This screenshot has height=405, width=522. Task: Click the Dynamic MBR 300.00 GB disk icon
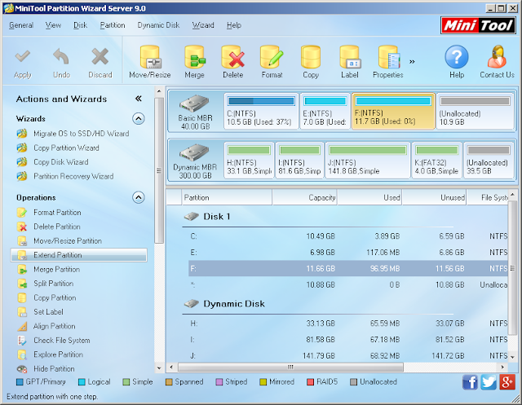tap(194, 152)
